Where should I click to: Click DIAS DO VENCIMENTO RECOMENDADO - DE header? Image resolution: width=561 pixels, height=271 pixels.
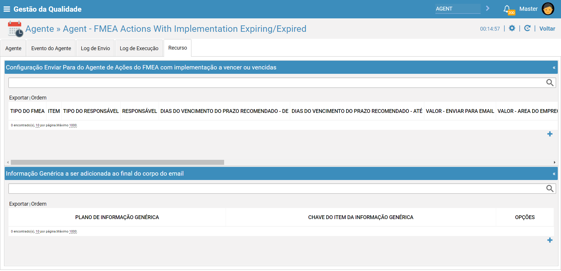[224, 111]
